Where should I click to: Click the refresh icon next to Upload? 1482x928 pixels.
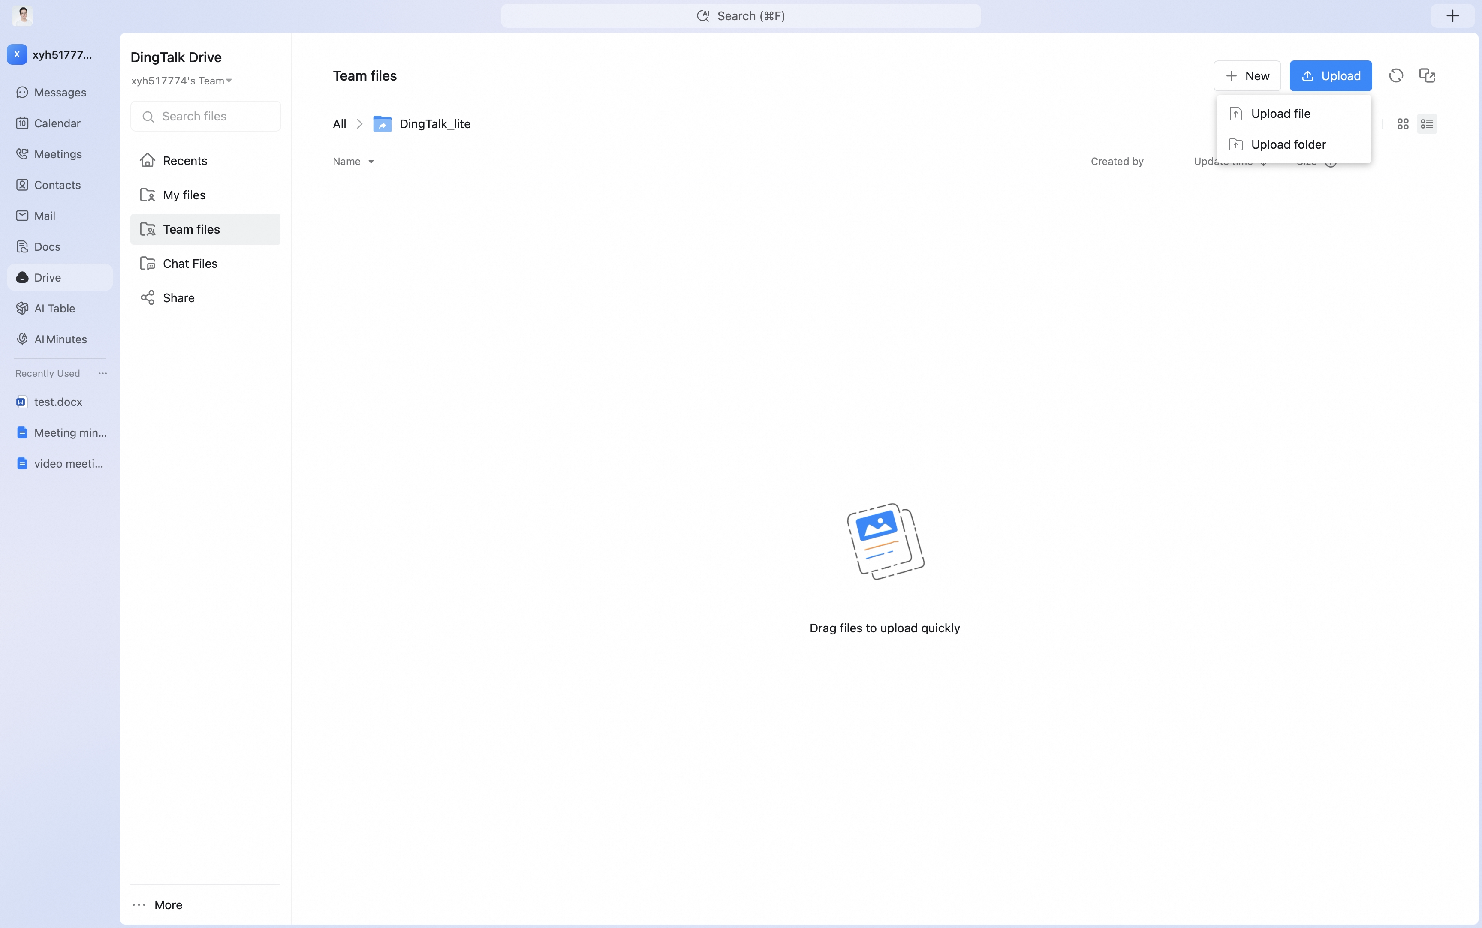[x=1396, y=75]
